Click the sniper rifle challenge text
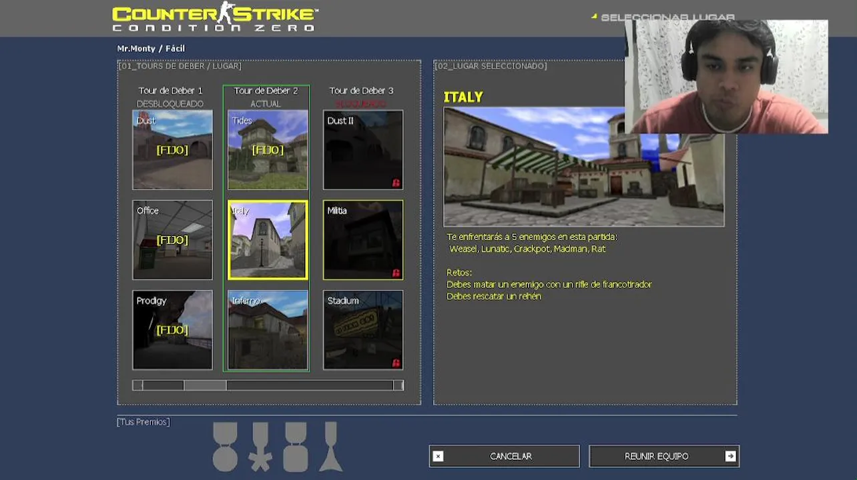This screenshot has width=857, height=480. tap(549, 285)
